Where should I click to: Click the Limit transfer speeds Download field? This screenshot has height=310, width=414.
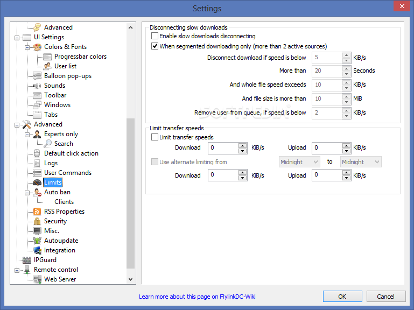(x=223, y=148)
